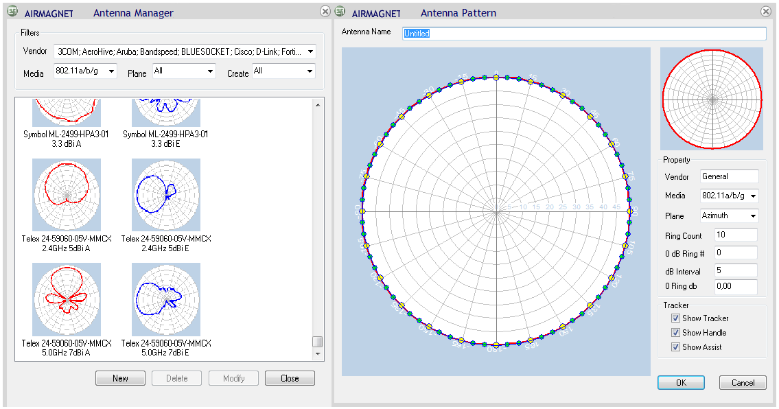Close the Antenna Manager window

click(x=325, y=11)
